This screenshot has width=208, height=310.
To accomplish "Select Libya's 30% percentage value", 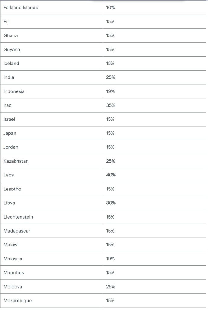I will pyautogui.click(x=111, y=203).
